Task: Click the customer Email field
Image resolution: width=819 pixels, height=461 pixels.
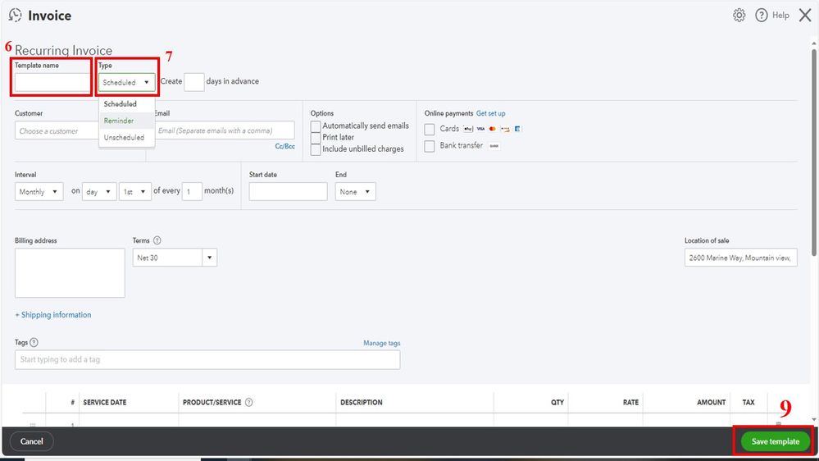Action: 224,130
